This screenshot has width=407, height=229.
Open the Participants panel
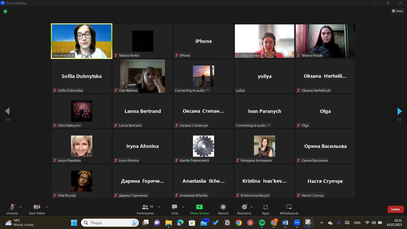click(x=145, y=209)
